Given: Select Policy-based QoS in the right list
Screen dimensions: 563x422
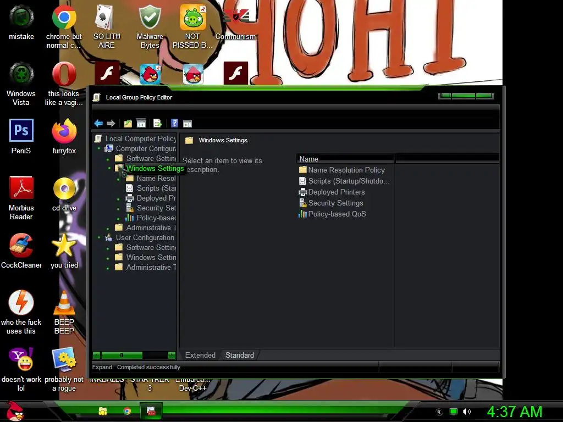Looking at the screenshot, I should coord(332,214).
